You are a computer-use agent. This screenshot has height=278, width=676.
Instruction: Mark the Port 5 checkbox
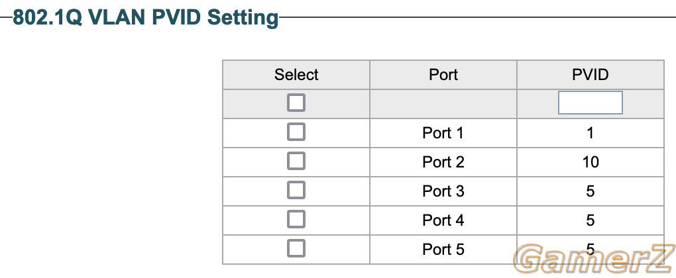click(296, 249)
